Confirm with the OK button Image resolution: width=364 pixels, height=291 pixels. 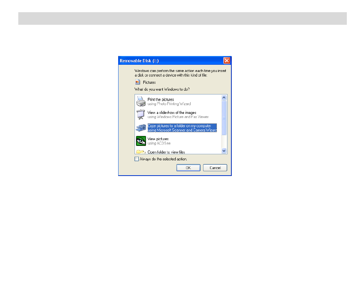(x=188, y=168)
